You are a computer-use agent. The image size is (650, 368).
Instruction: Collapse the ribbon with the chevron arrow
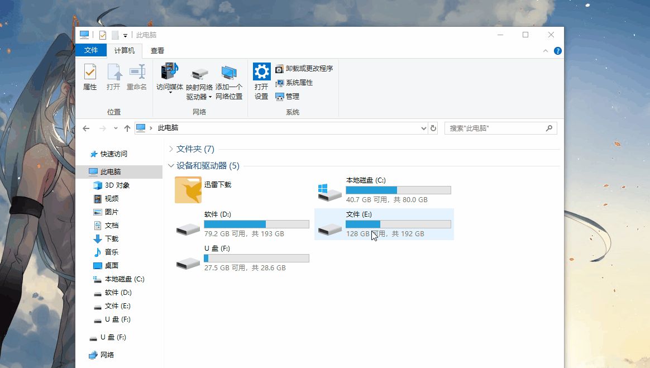(546, 51)
